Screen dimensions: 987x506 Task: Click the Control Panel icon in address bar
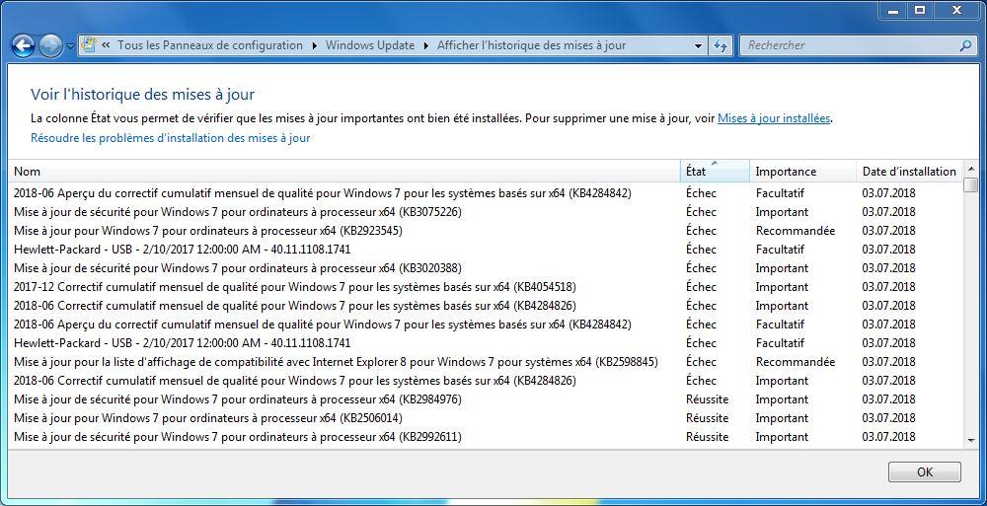click(x=90, y=45)
